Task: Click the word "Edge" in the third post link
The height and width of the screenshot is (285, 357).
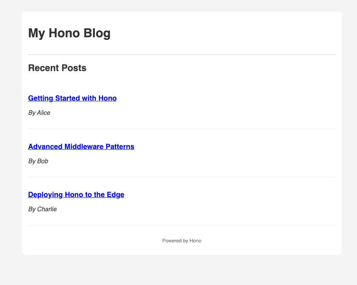Action: tap(116, 195)
